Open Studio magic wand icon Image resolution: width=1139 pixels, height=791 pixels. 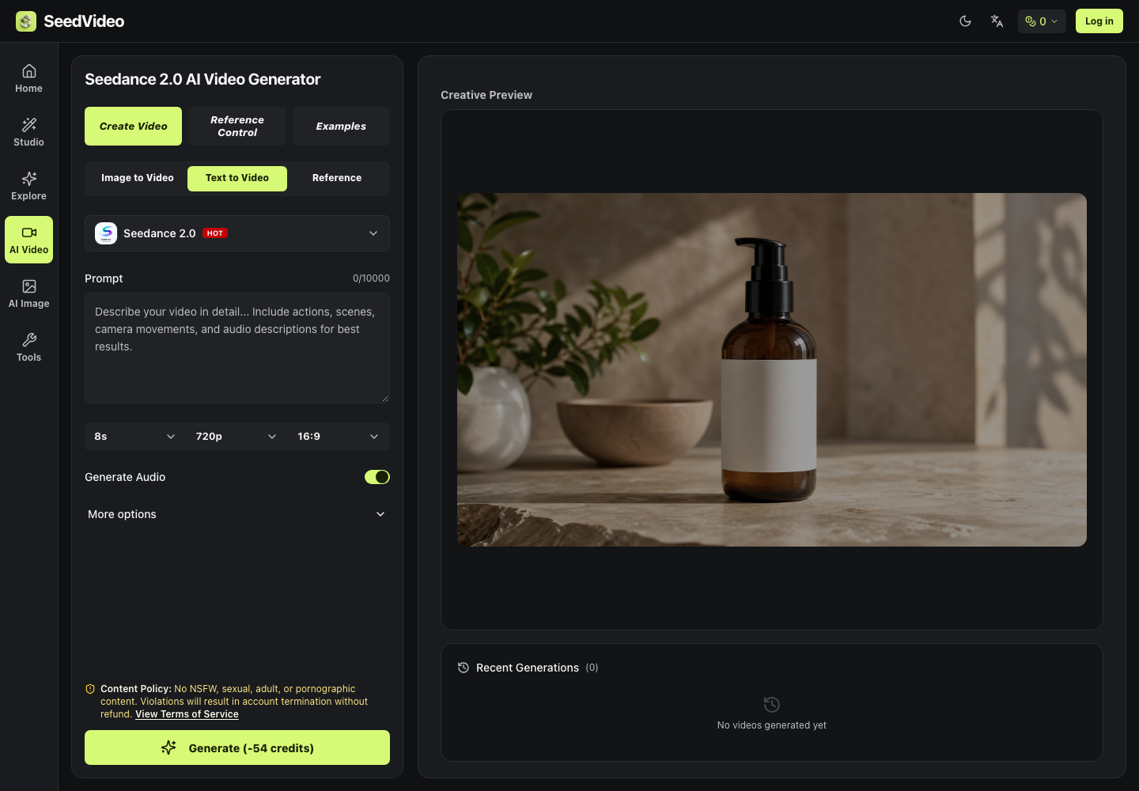29,125
